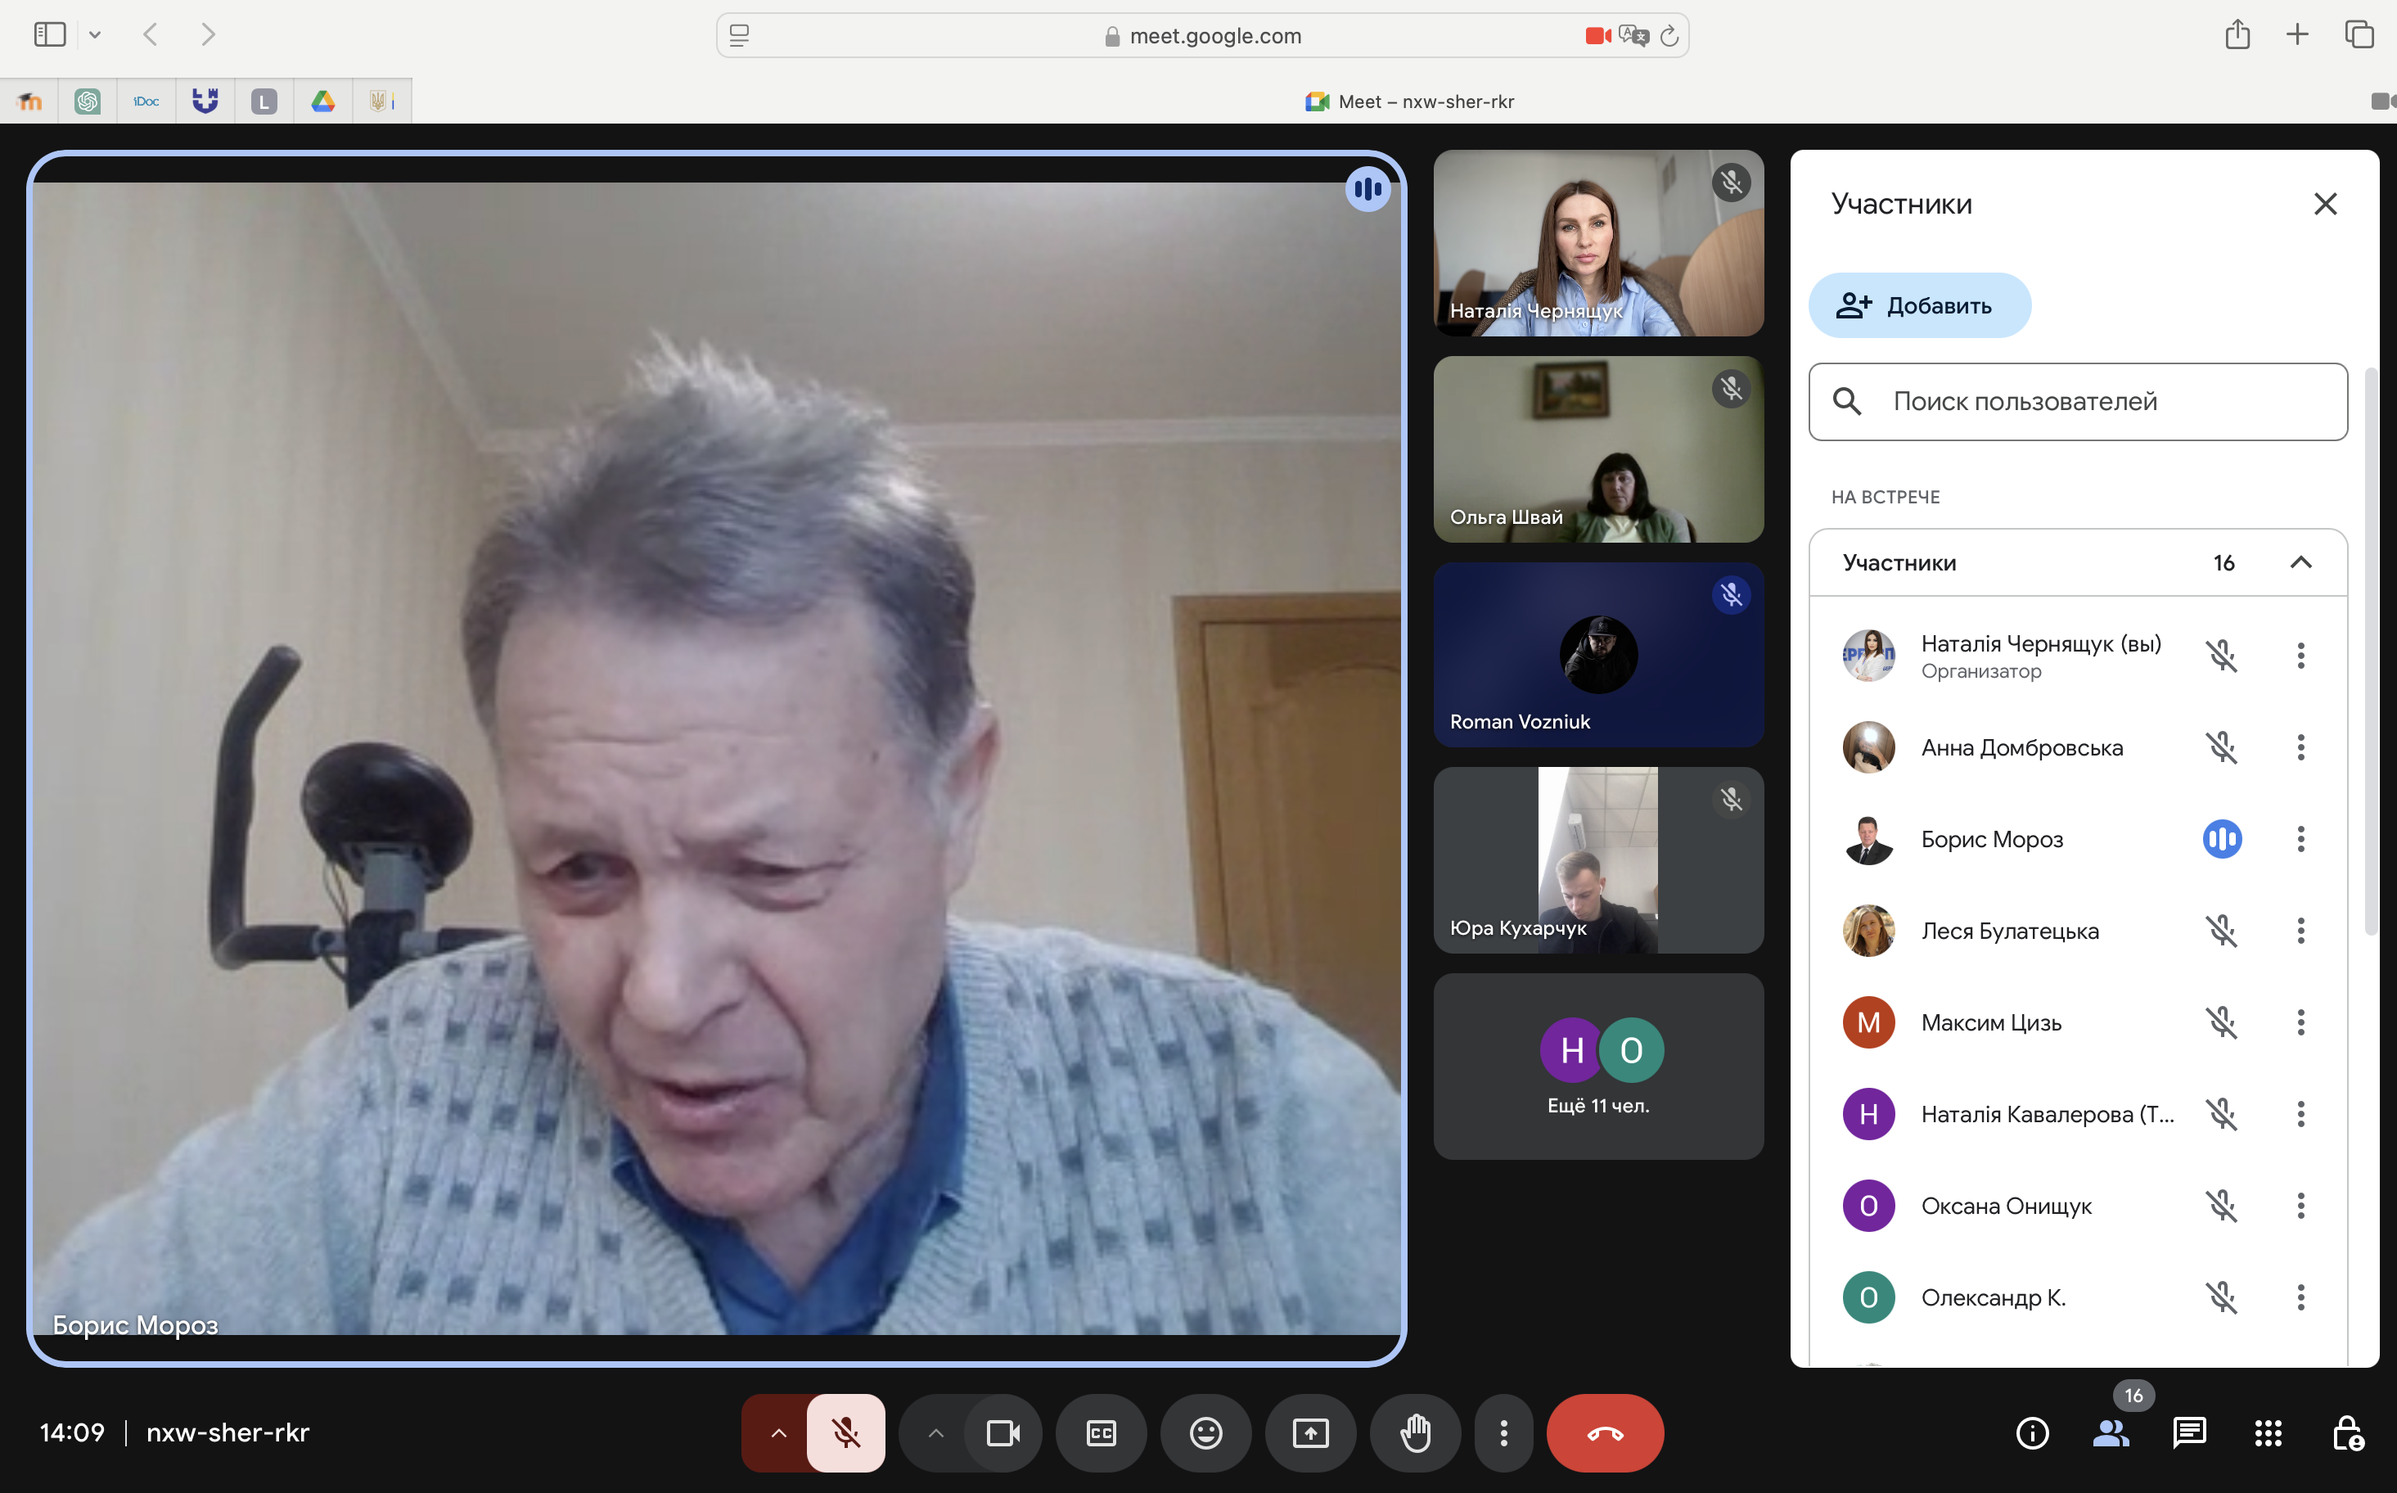The height and width of the screenshot is (1493, 2397).
Task: Open video settings arrow beside camera
Action: [x=935, y=1432]
